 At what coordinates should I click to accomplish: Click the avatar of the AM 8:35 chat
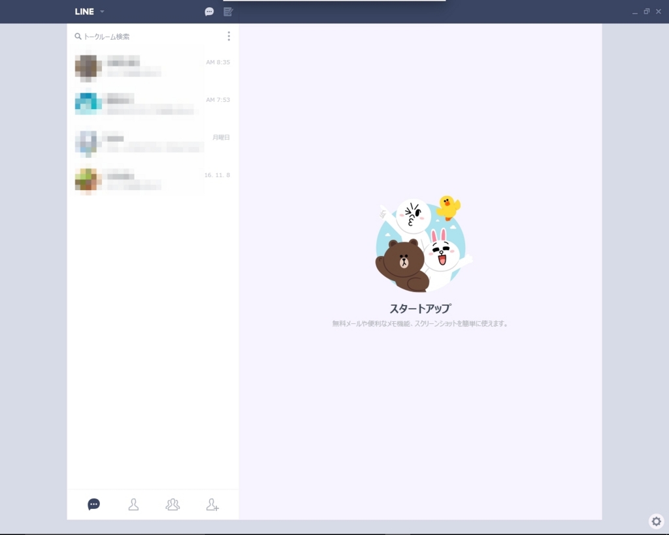pos(88,67)
